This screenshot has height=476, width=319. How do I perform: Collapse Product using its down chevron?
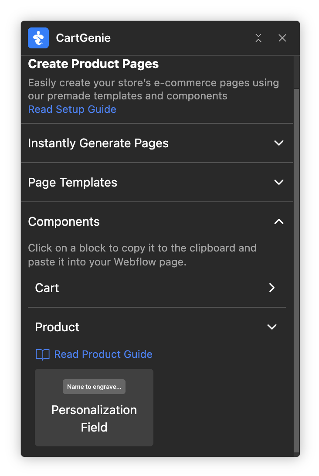(272, 327)
